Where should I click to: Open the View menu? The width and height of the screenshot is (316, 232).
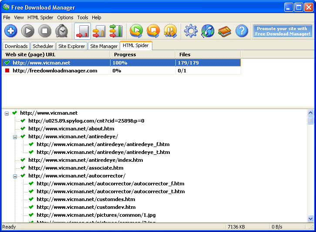pos(19,17)
